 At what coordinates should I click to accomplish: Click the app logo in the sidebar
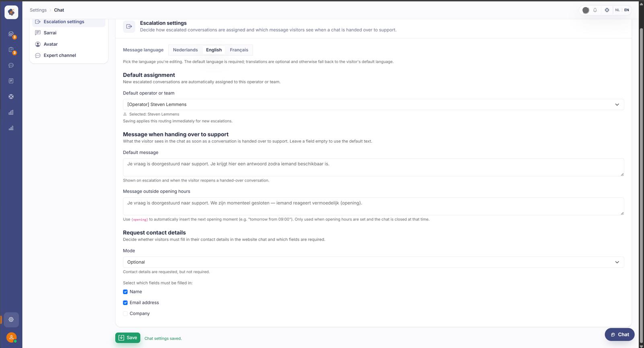click(x=11, y=12)
